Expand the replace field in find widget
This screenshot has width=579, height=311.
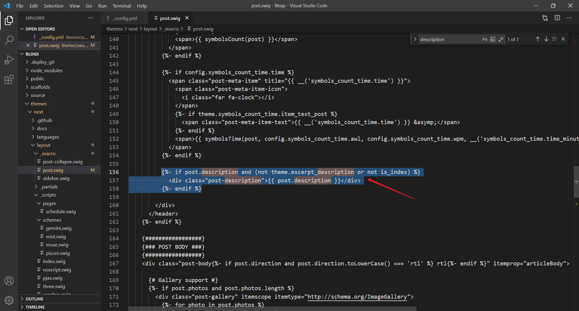coord(415,39)
